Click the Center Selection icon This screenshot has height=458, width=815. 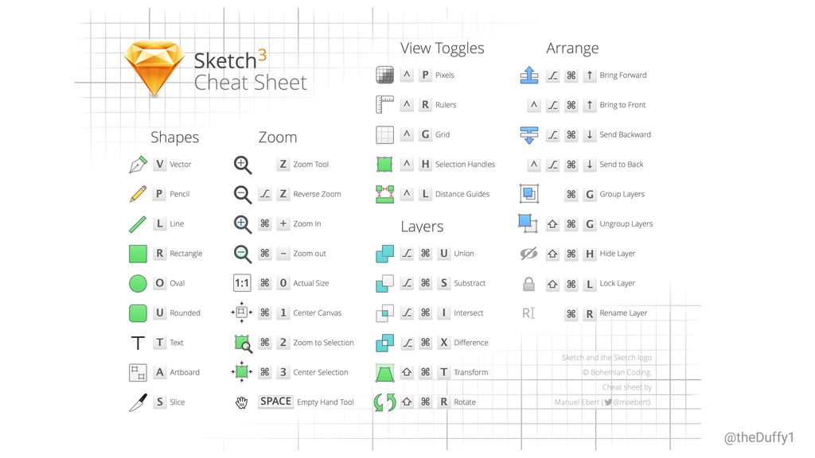tap(242, 372)
